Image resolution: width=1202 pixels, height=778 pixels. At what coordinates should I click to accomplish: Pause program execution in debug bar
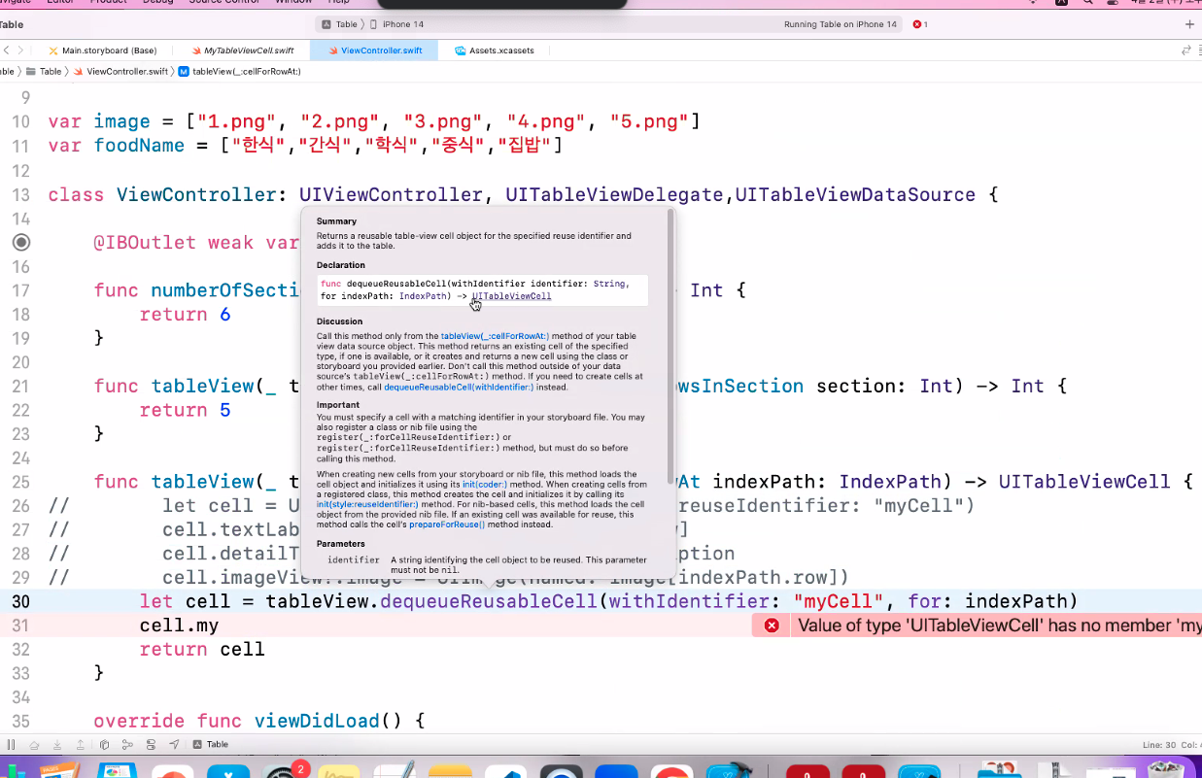coord(12,745)
